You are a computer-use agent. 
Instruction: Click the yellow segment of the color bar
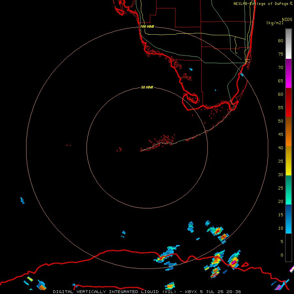[x=288, y=161]
